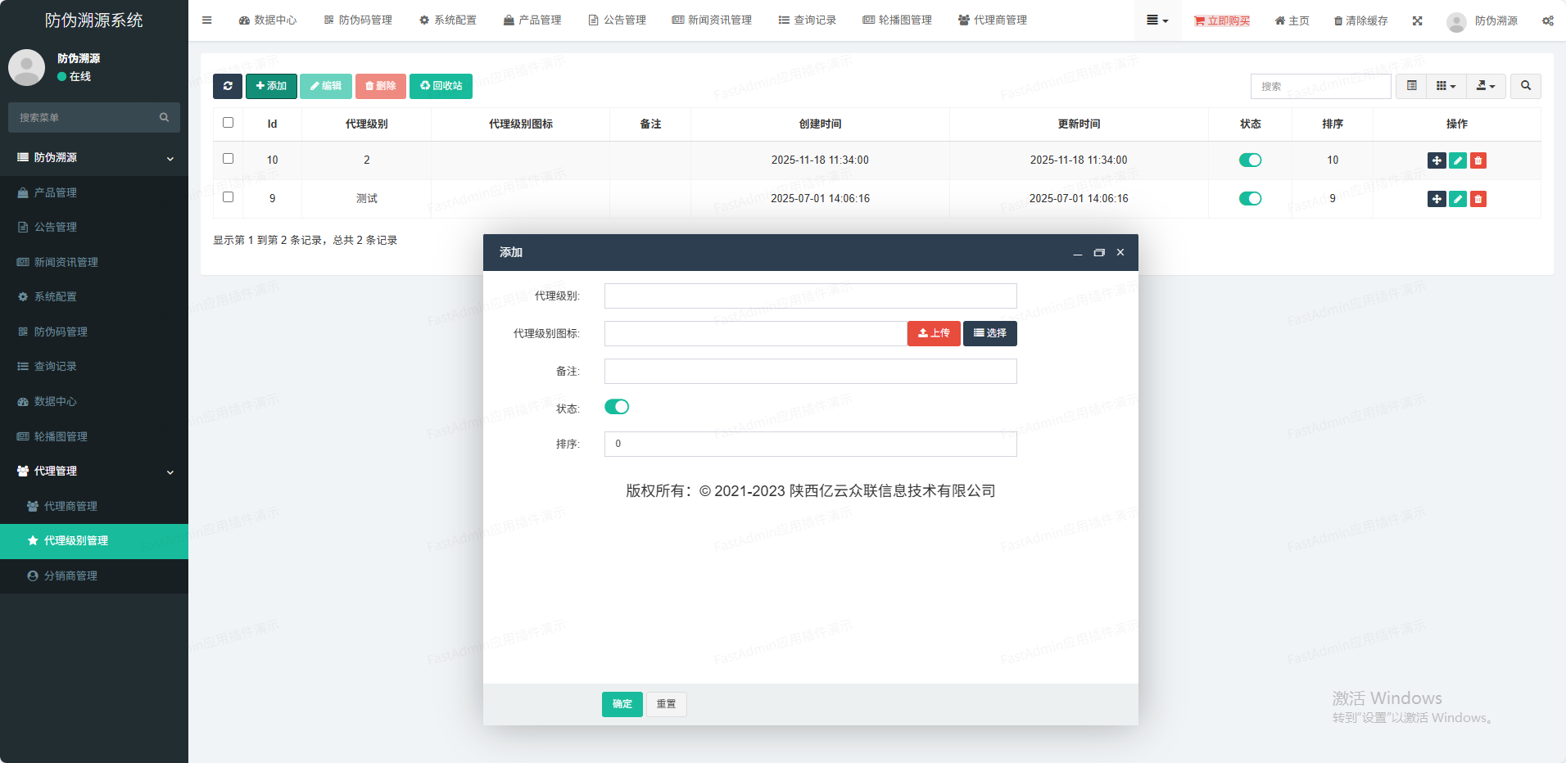Click the 确定 confirm button
Image resolution: width=1566 pixels, height=763 pixels.
pyautogui.click(x=622, y=704)
